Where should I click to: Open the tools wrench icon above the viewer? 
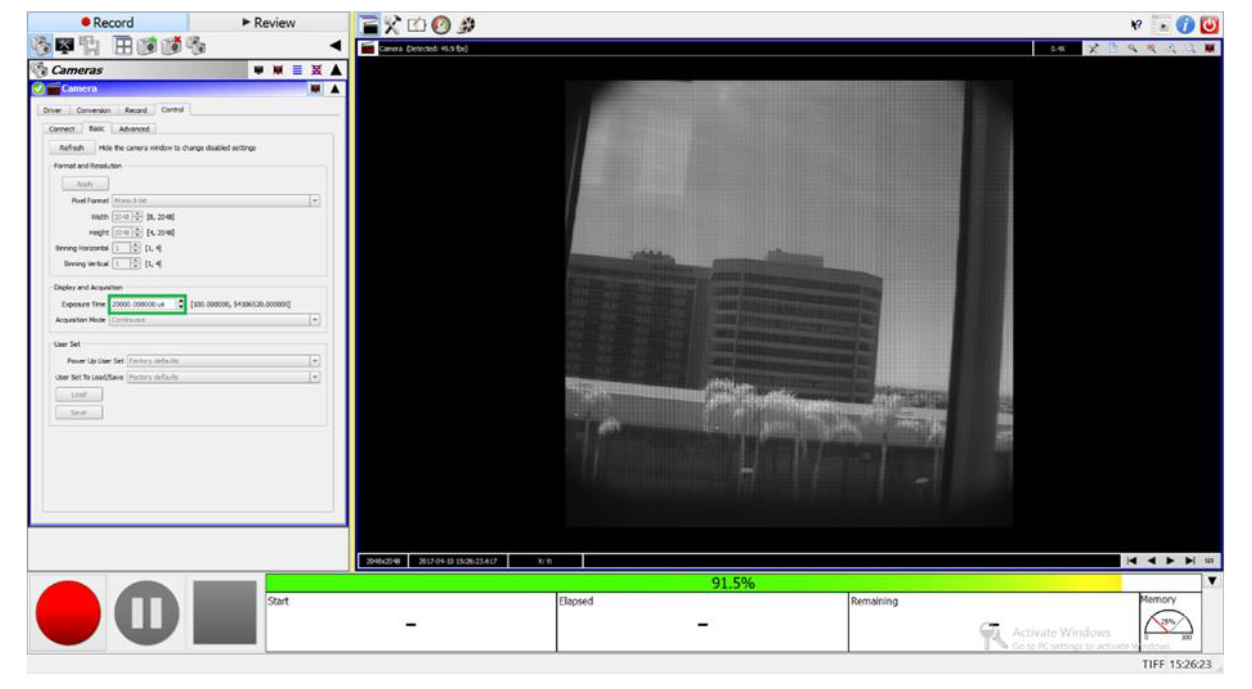pos(393,25)
